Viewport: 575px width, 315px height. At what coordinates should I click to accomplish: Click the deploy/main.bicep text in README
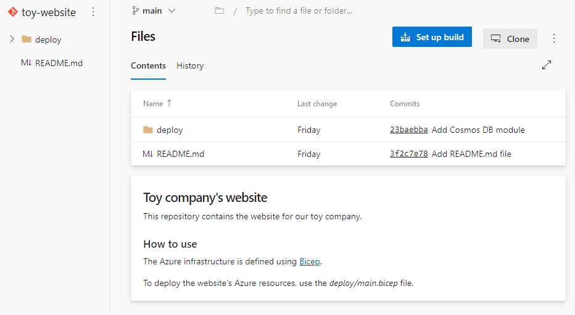363,283
